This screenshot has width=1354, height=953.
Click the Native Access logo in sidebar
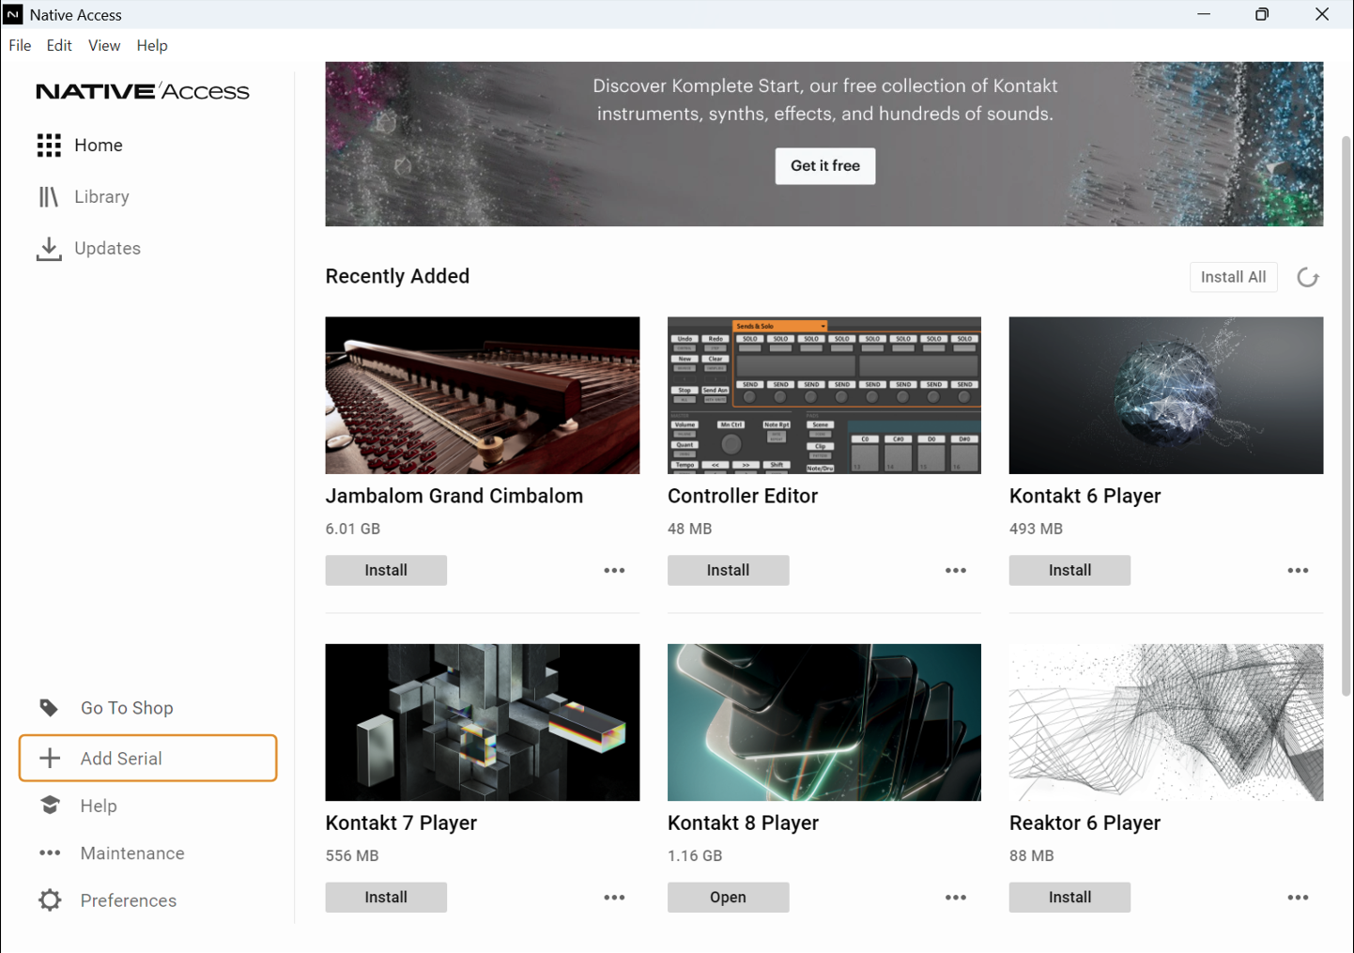click(x=143, y=91)
